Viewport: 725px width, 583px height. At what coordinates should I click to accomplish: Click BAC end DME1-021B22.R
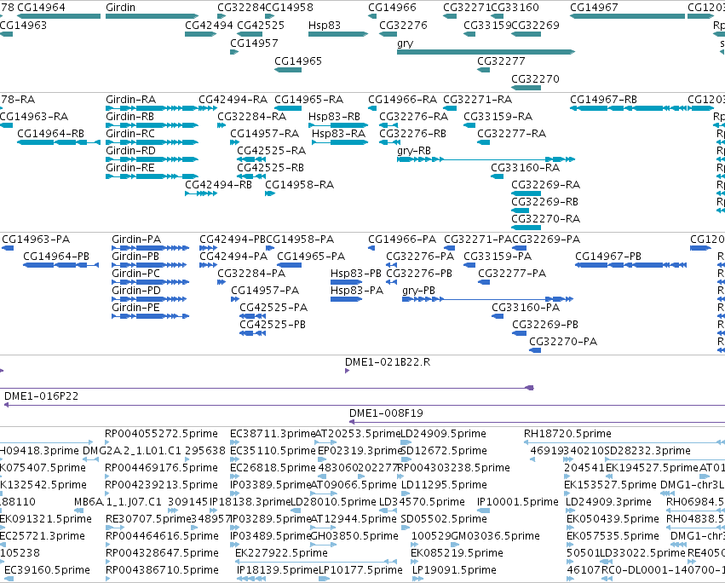point(388,362)
